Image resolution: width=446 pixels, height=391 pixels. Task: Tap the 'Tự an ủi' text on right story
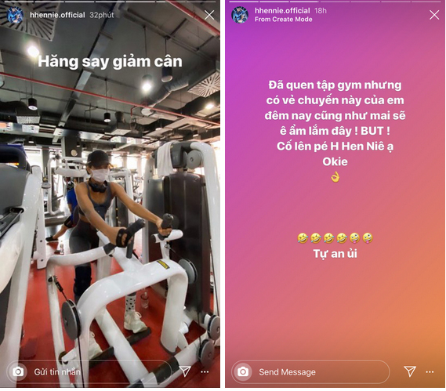coord(335,253)
